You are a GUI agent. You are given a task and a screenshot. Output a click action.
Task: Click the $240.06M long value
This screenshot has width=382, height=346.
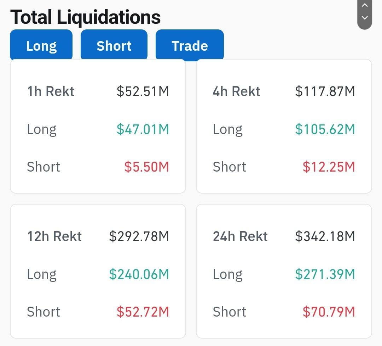pos(139,274)
